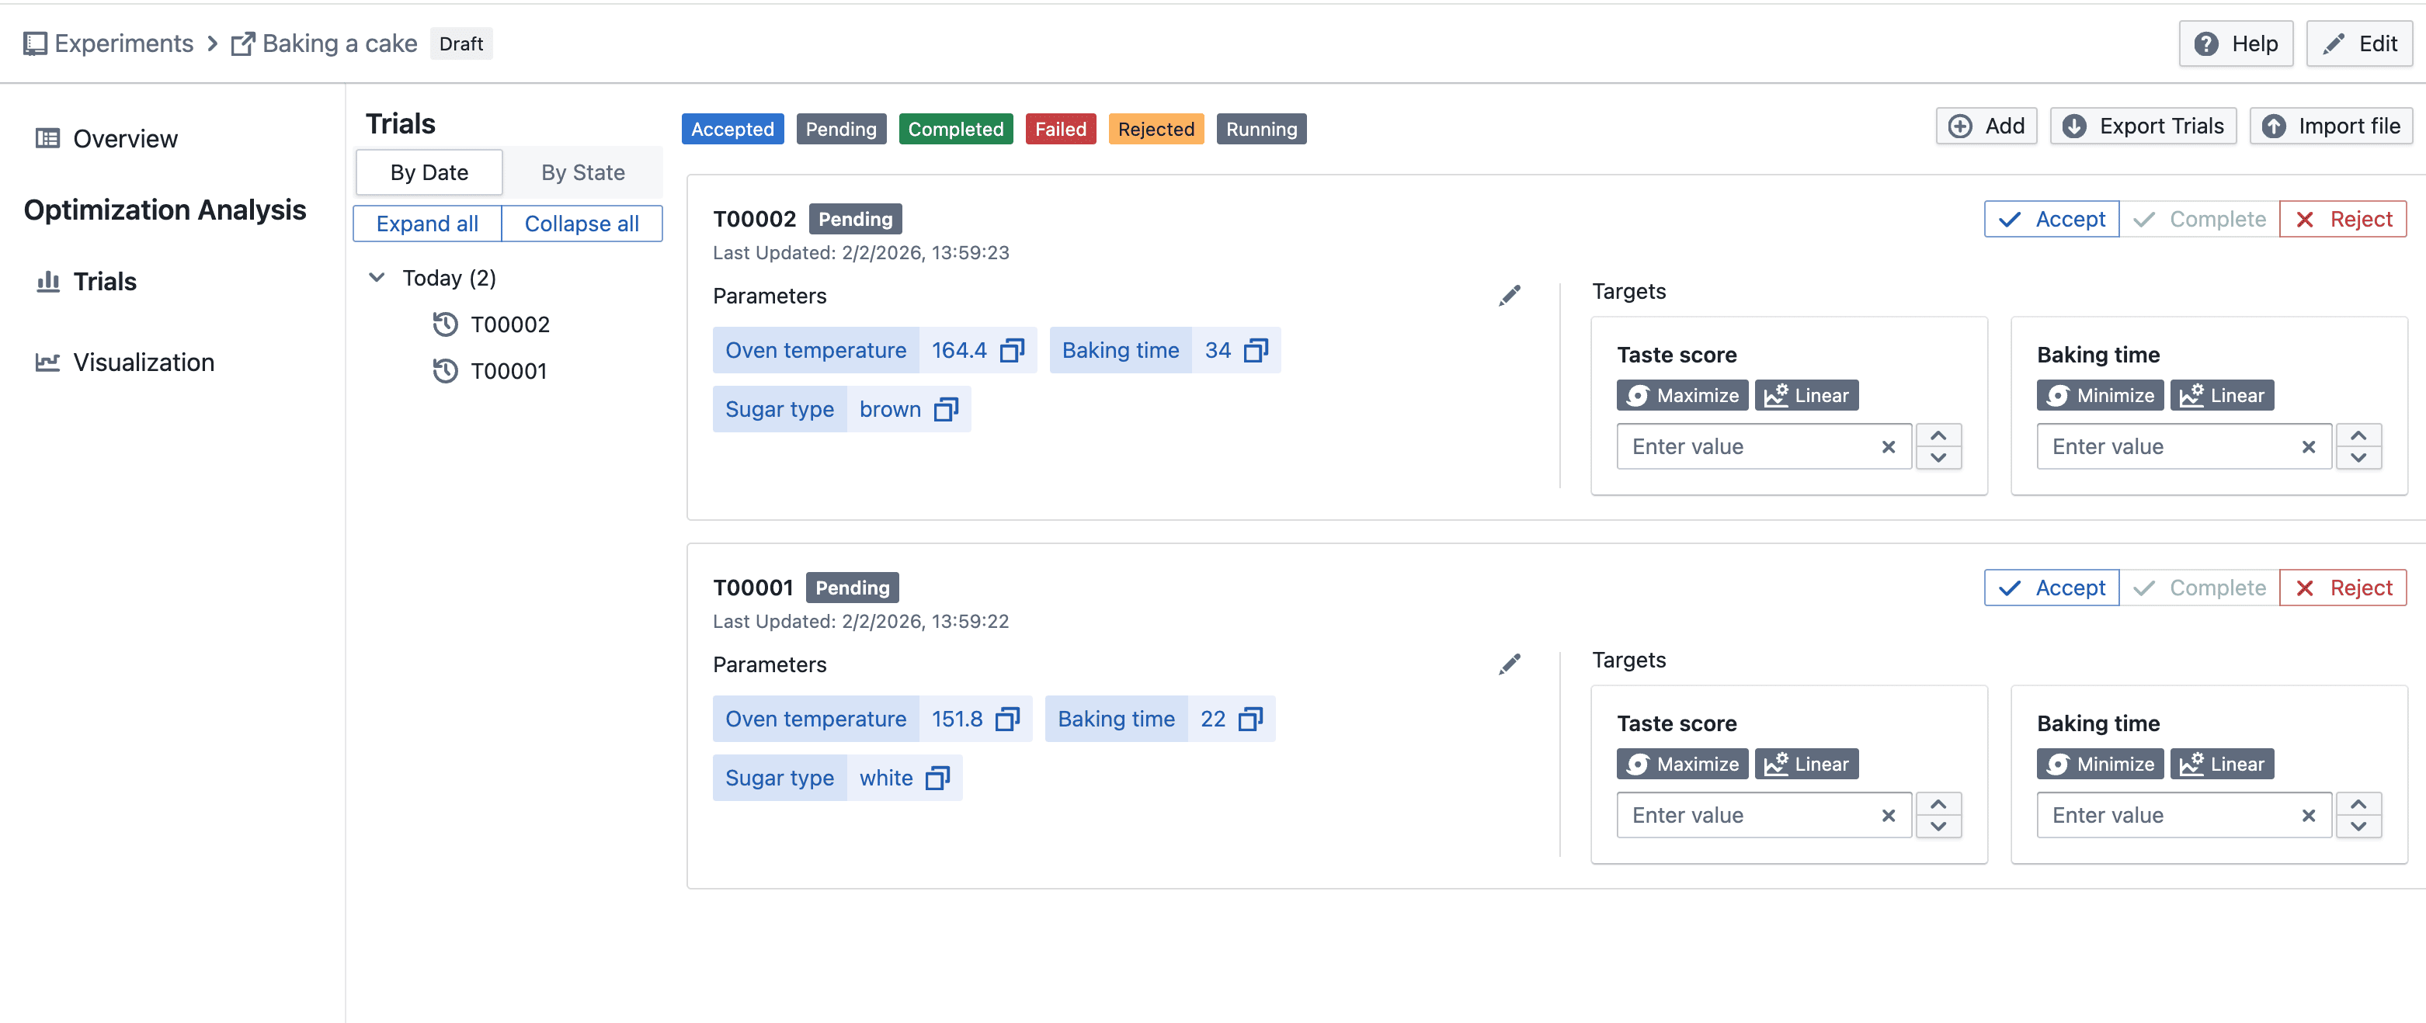The height and width of the screenshot is (1023, 2426).
Task: Open Baking a cake external link icon
Action: 242,44
